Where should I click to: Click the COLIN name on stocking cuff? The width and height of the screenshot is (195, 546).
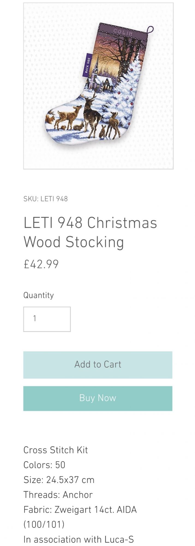[123, 31]
